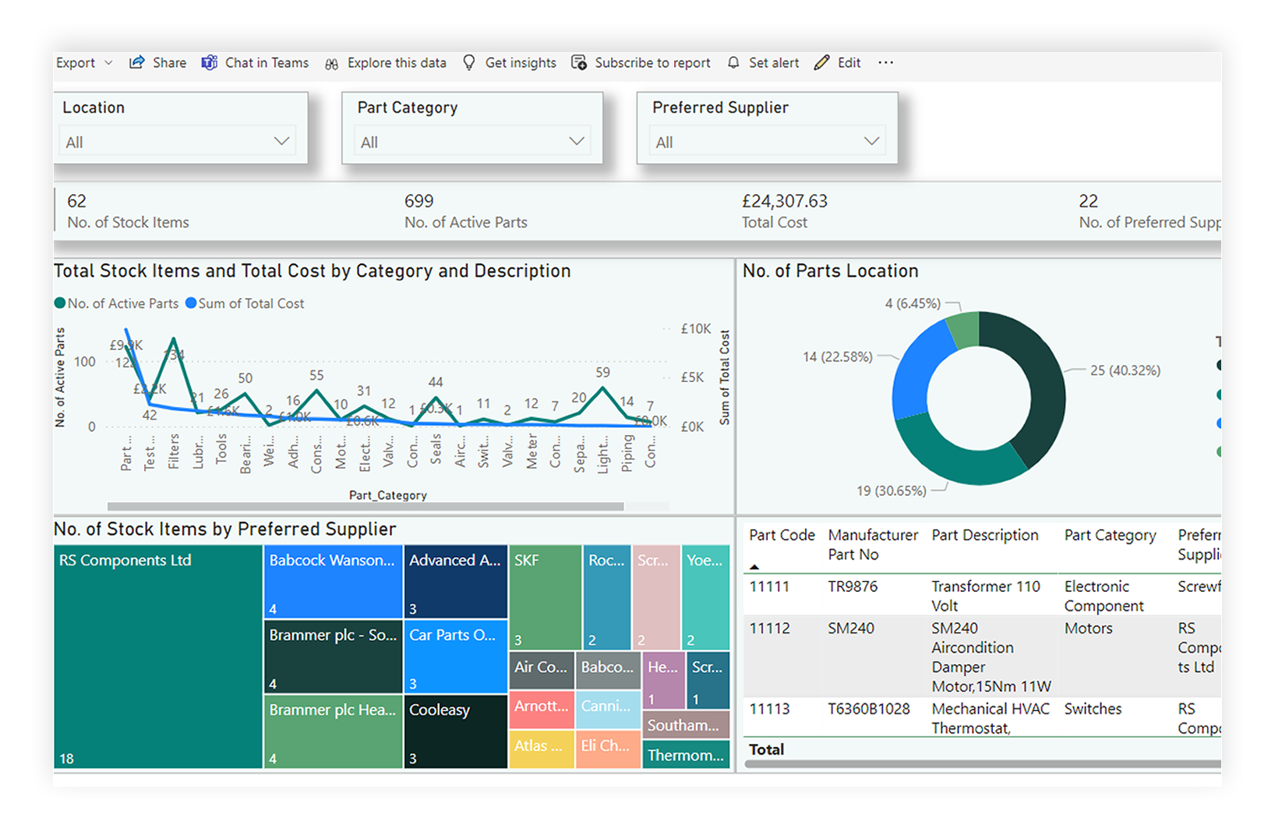Sort table by Part Code header
1275x839 pixels.
click(781, 535)
